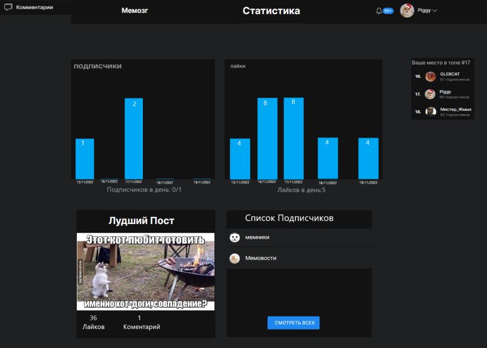Open Мистер_Жмых avatar in ranking list

click(431, 111)
